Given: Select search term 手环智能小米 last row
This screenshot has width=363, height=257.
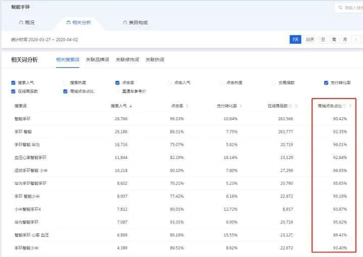Looking at the screenshot, I should (26, 248).
